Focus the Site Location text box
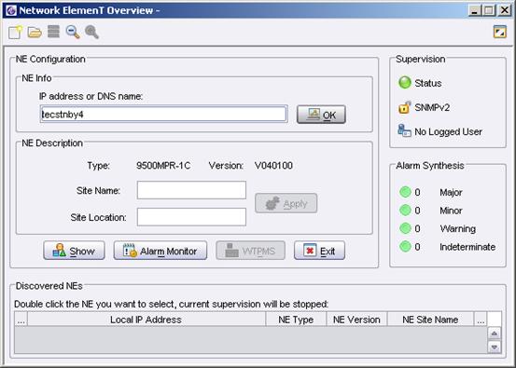Image resolution: width=516 pixels, height=368 pixels. [x=191, y=217]
